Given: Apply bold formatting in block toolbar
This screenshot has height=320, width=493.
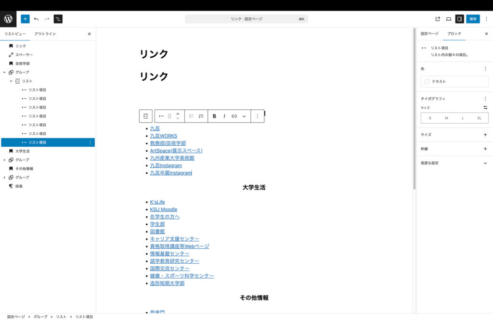Looking at the screenshot, I should [214, 116].
